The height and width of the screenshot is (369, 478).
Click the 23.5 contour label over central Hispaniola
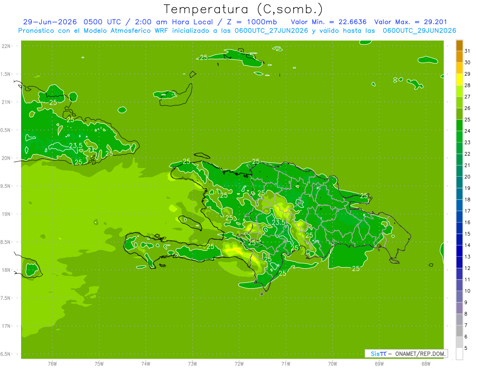[278, 222]
